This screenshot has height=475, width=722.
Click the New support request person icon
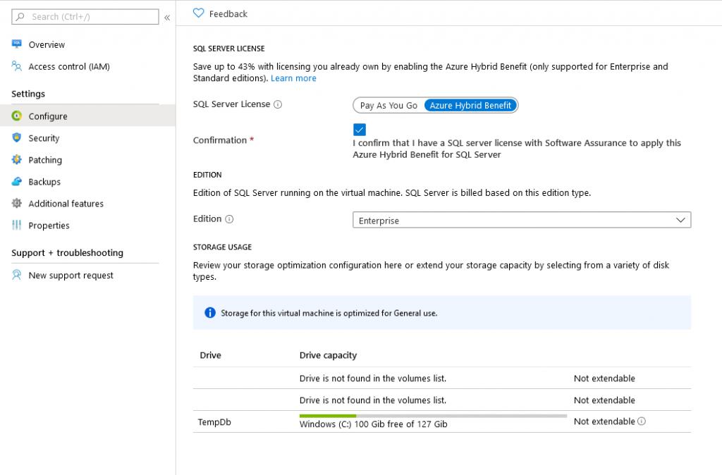point(17,276)
